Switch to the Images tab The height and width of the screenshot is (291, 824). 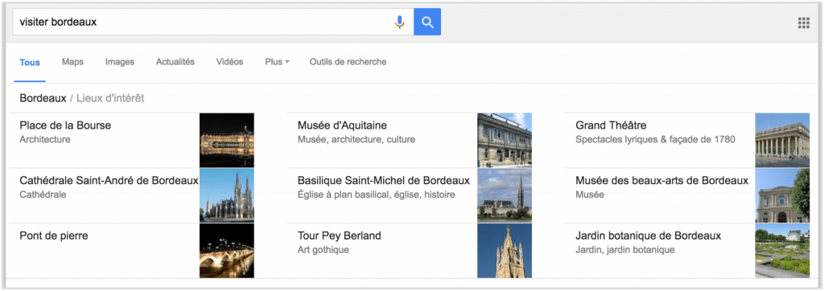pyautogui.click(x=120, y=62)
